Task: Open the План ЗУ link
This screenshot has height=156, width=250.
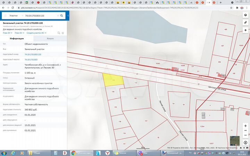Action: (7, 33)
